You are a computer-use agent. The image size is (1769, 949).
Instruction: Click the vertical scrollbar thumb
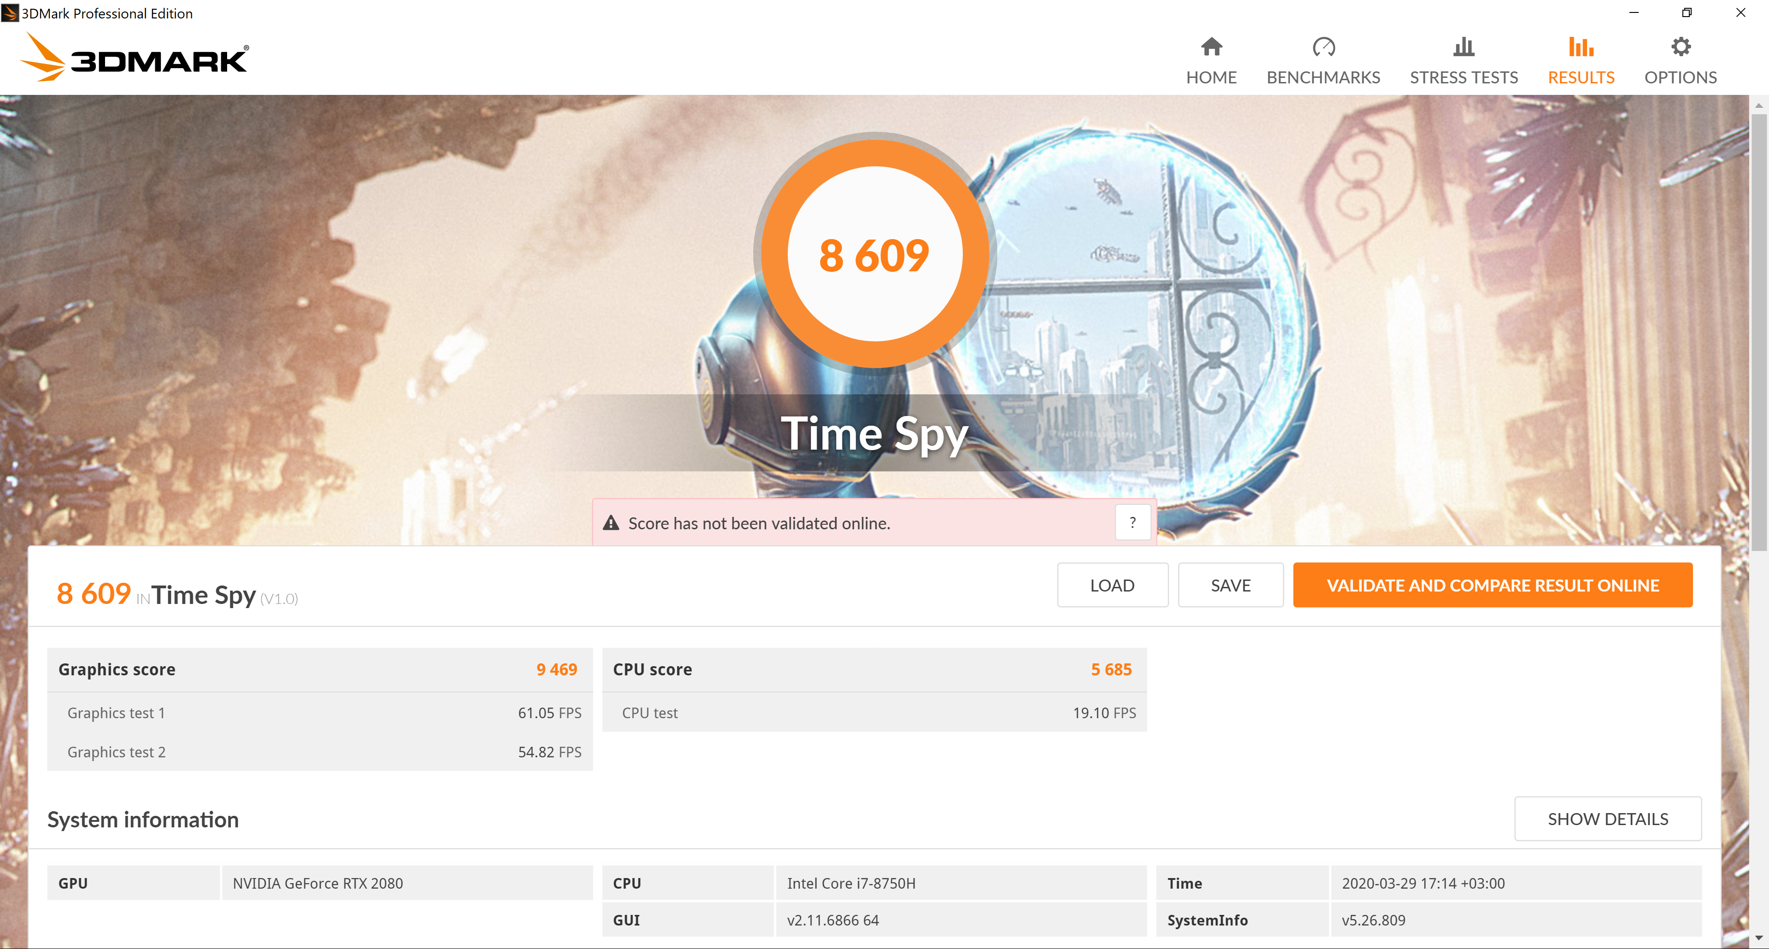(x=1759, y=332)
